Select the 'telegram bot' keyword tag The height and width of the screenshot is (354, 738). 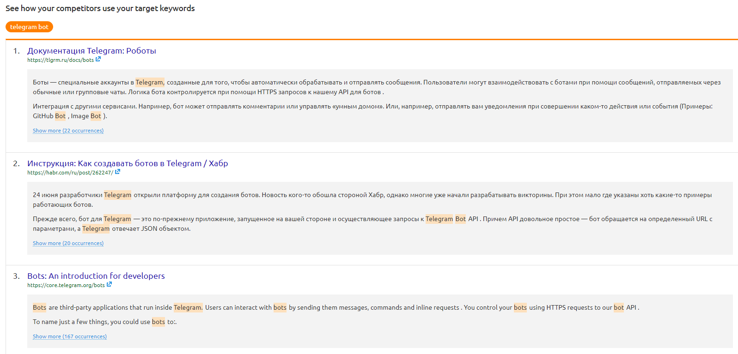(x=29, y=27)
